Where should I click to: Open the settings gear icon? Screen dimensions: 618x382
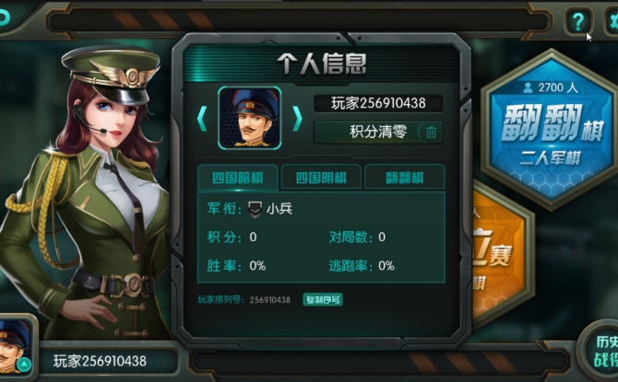(x=612, y=21)
